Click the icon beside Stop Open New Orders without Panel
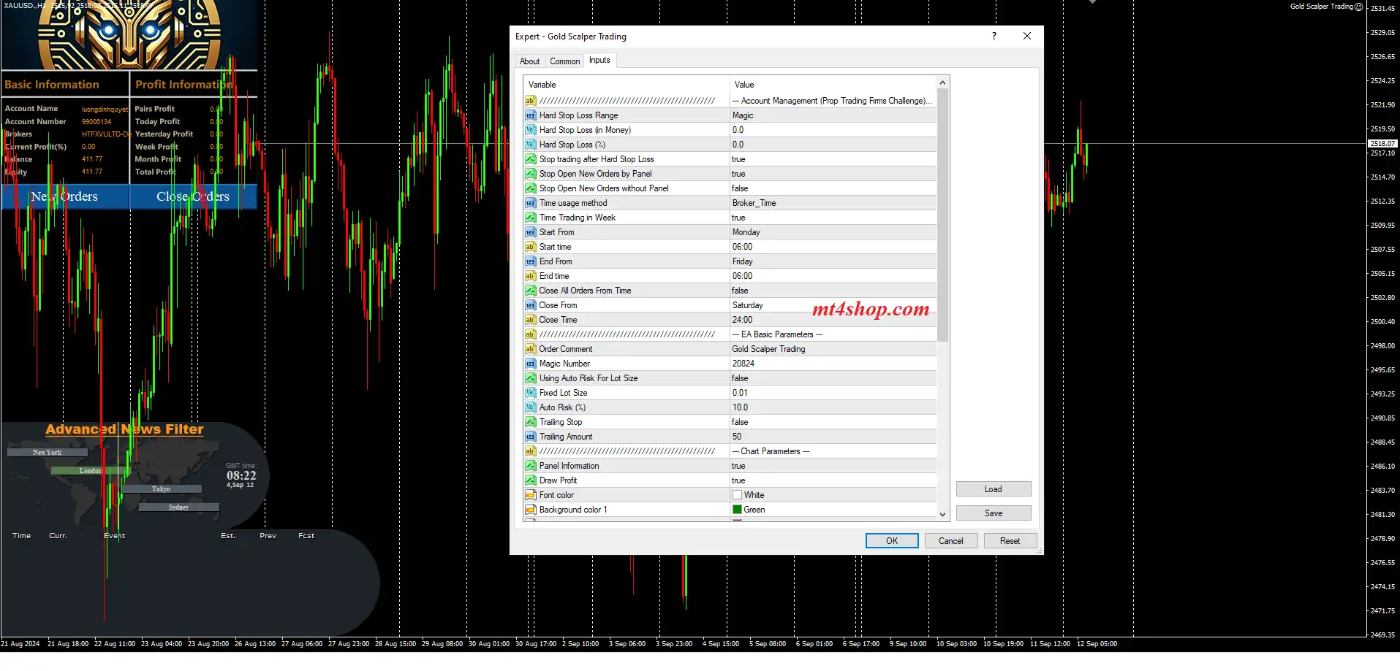The width and height of the screenshot is (1400, 671). click(x=531, y=188)
